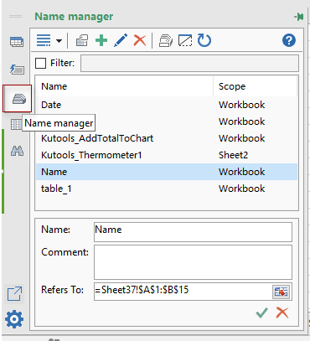This screenshot has height=341, width=310.
Task: Select the table_1 row
Action: [x=167, y=189]
